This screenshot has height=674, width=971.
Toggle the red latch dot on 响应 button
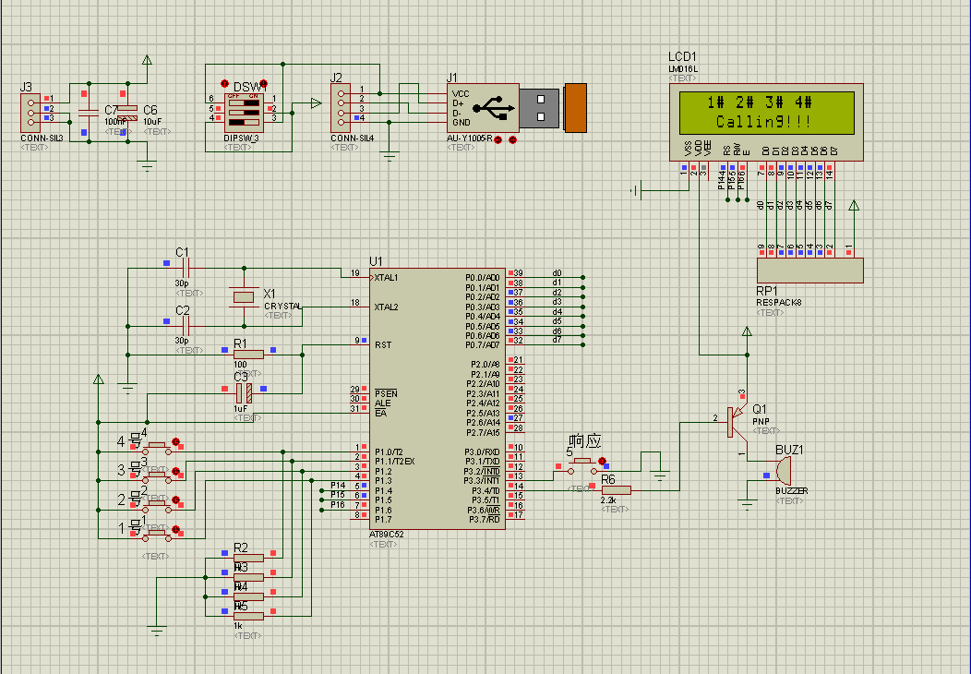pyautogui.click(x=602, y=461)
